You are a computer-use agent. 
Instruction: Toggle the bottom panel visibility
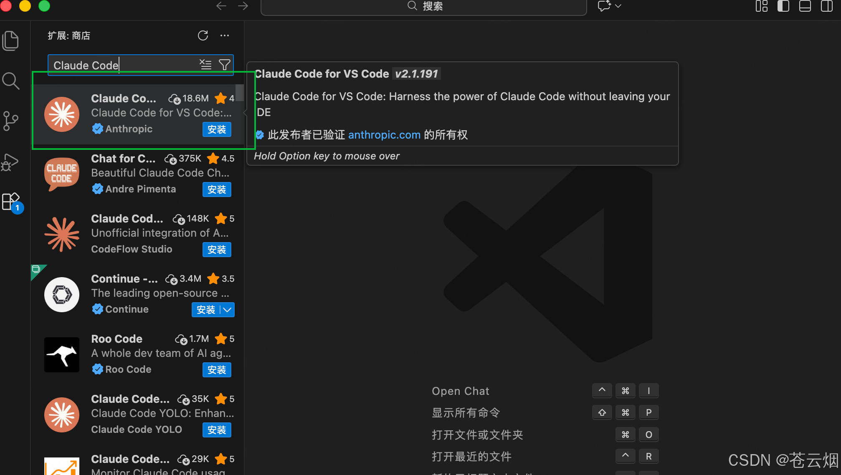(x=805, y=6)
